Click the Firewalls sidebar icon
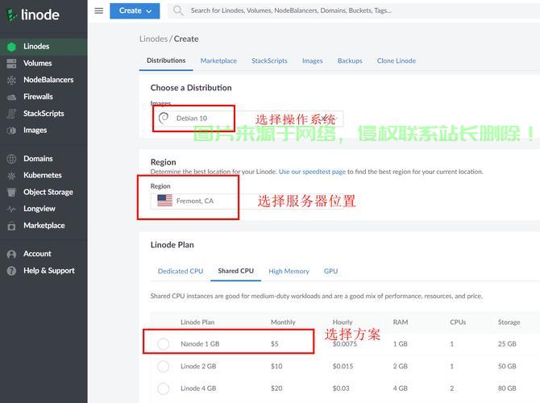Screen dimensions: 540x403 [x=11, y=97]
